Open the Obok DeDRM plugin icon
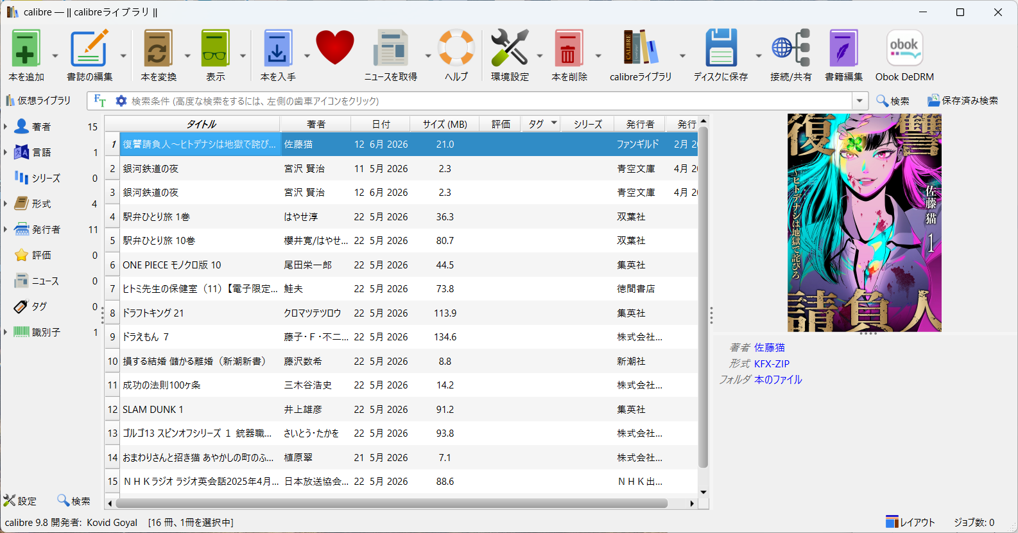Screen dimensions: 1018x533 click(904, 48)
